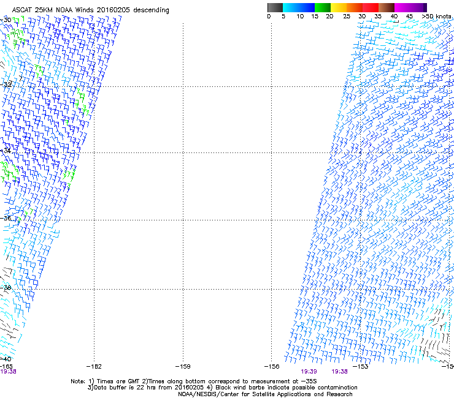The image size is (454, 398).
Task: Select the cyan-to-blue 5-15 knots color swatch
Action: 299,7
